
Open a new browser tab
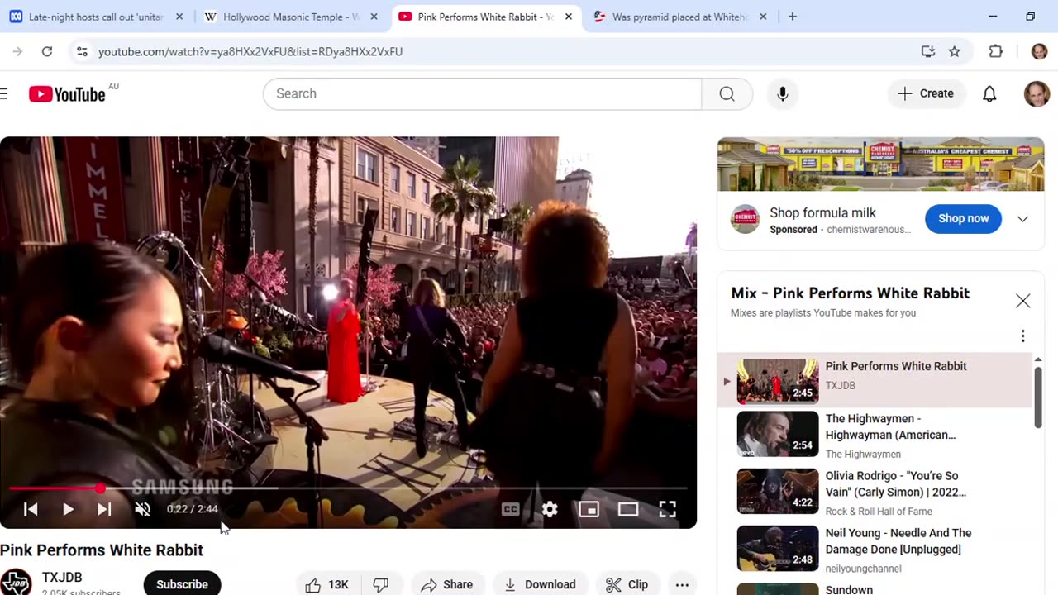click(x=792, y=17)
